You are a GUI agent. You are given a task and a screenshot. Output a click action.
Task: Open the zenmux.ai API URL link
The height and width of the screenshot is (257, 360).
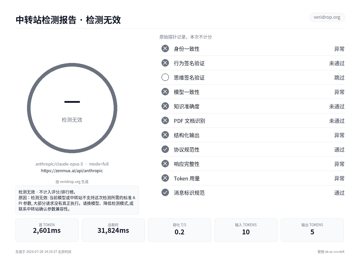coord(72,171)
